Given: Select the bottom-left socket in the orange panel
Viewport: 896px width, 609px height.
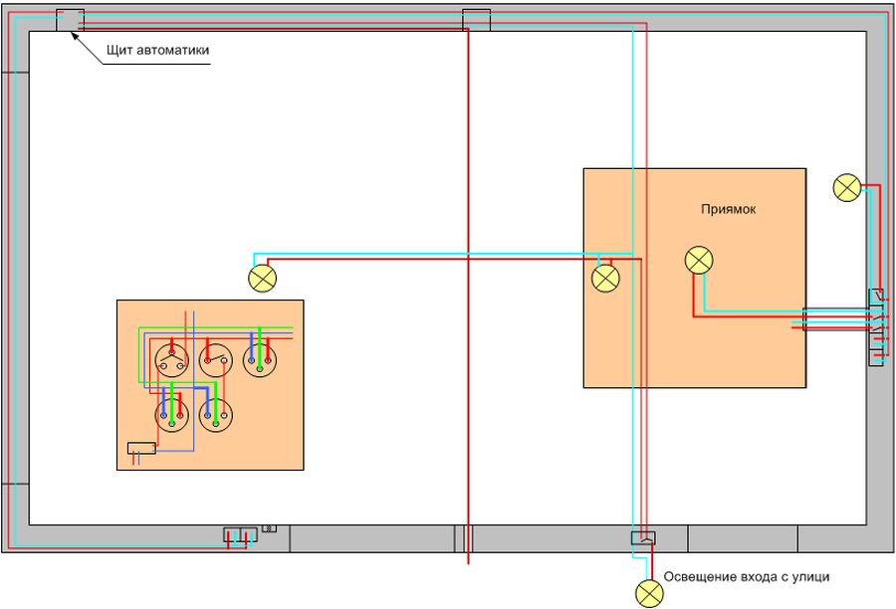Looking at the screenshot, I should [172, 415].
